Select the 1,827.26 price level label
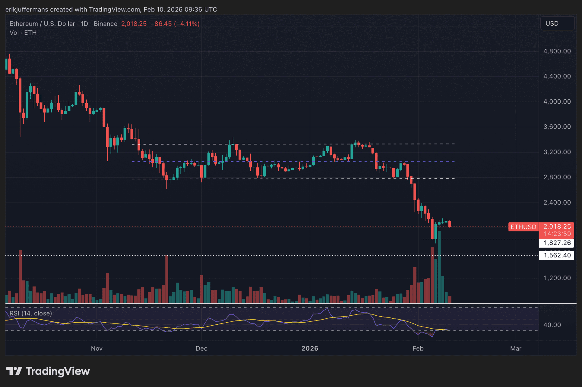 tap(557, 243)
